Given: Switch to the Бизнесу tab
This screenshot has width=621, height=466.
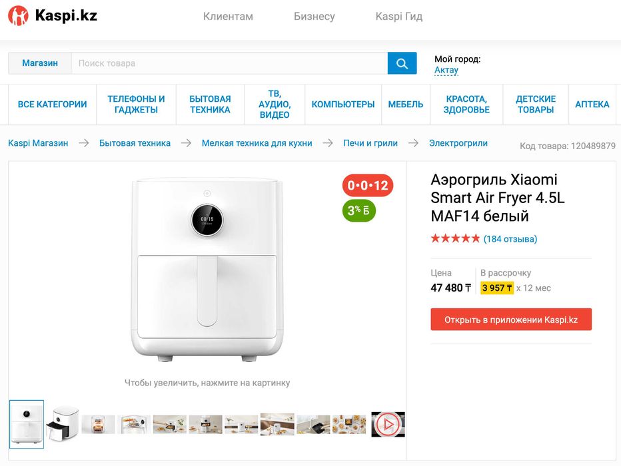Looking at the screenshot, I should click(x=314, y=17).
